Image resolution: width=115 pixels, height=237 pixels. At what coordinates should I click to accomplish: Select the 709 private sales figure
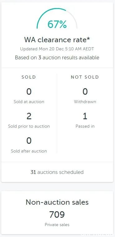click(x=57, y=214)
